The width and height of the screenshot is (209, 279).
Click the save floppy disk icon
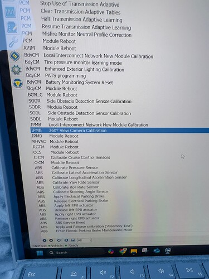point(72,240)
